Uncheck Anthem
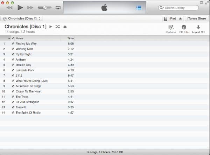Image resolution: width=210 pixels, height=155 pixels. click(13, 60)
